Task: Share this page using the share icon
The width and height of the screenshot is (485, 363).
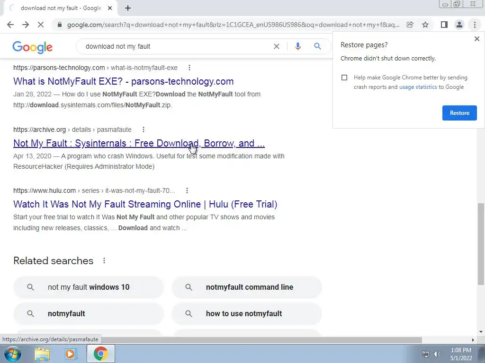Action: 410,25
